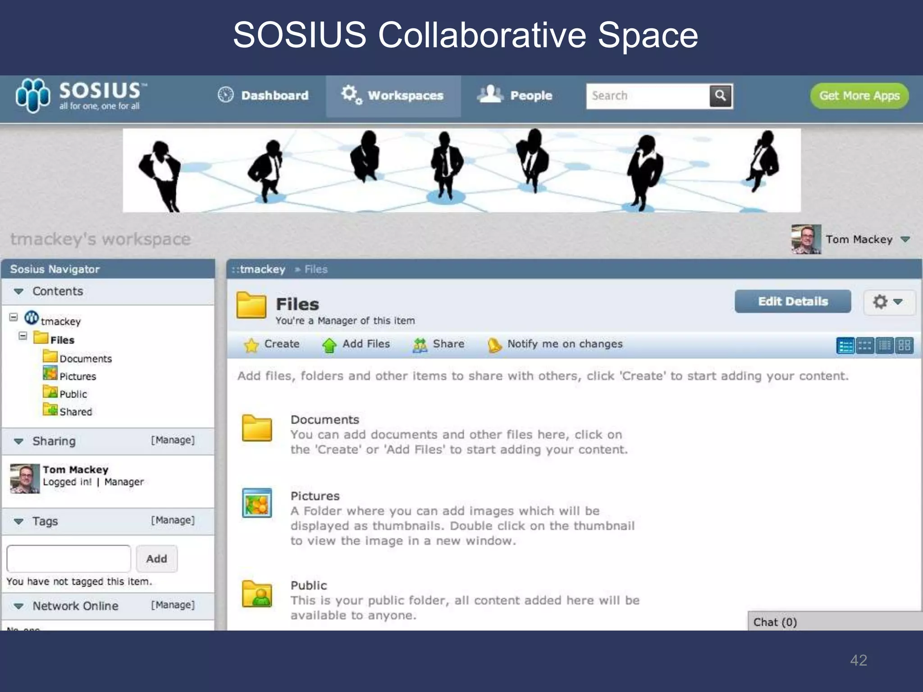
Task: Collapse the Sharing section
Action: tap(18, 442)
